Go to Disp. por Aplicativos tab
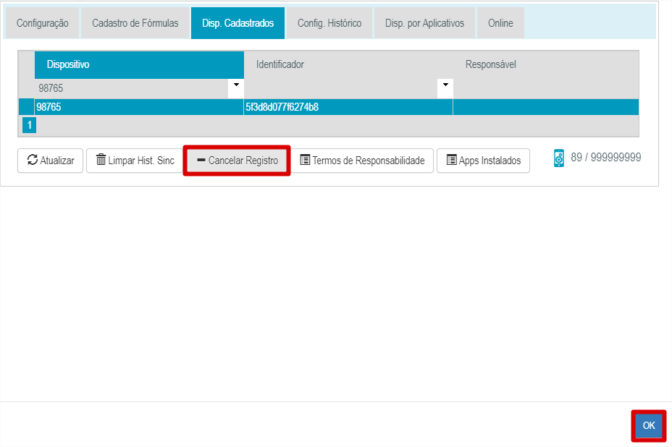 click(424, 23)
